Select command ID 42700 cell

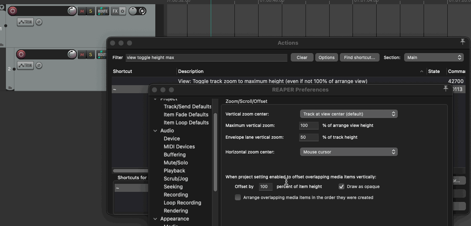coord(456,81)
